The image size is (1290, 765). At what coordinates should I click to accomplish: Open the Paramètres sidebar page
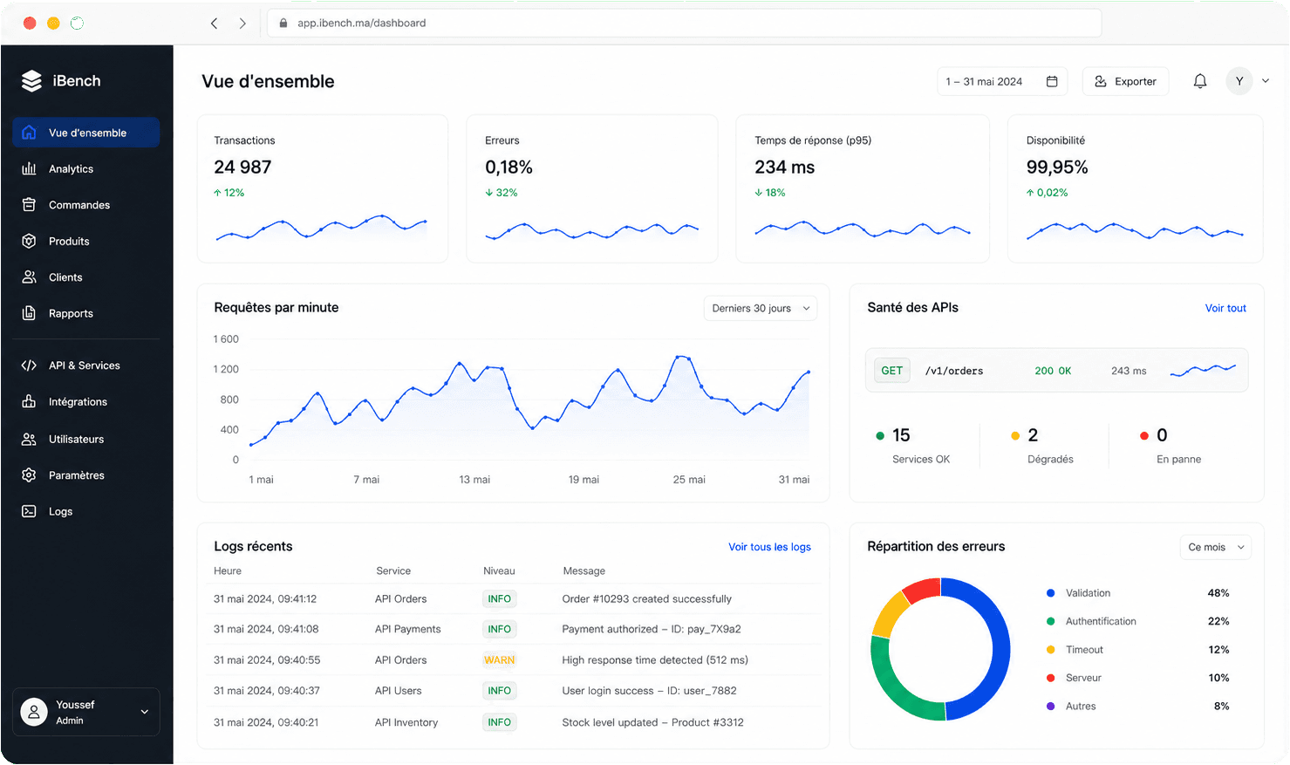[x=86, y=475]
